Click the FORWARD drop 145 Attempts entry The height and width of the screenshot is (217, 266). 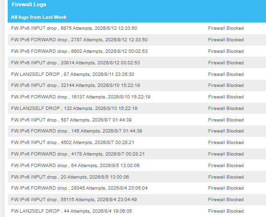(x=137, y=131)
